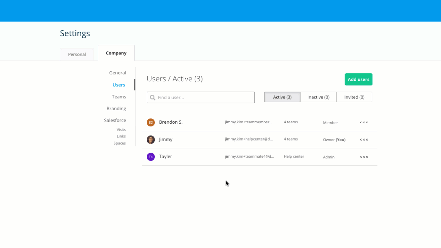The image size is (441, 248).
Task: Click Jimmy's profile picture
Action: point(151,139)
